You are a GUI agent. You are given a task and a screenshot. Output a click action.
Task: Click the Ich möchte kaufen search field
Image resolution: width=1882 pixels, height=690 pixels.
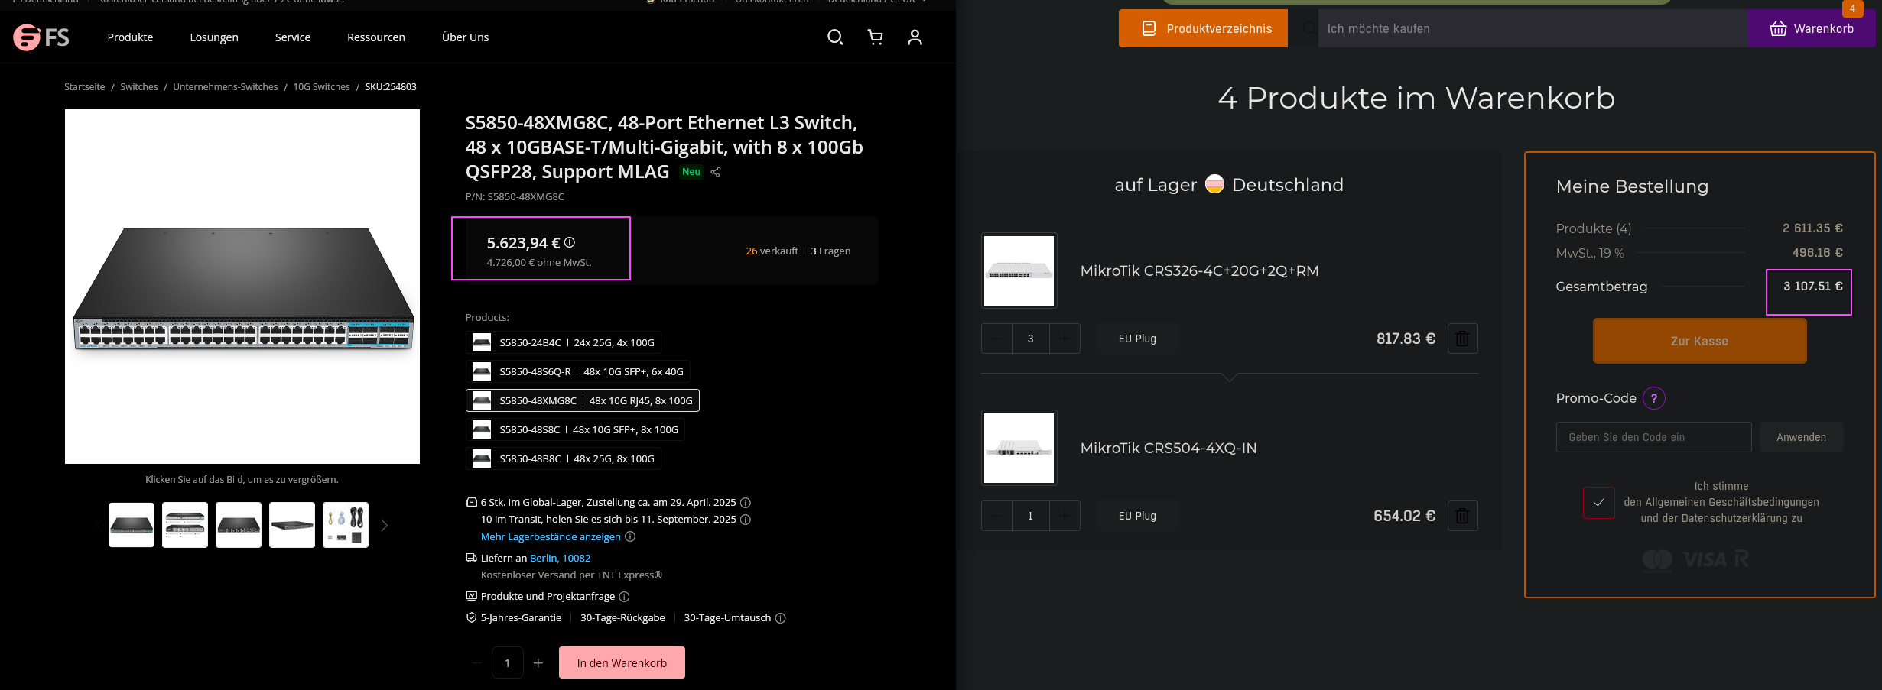(1533, 28)
